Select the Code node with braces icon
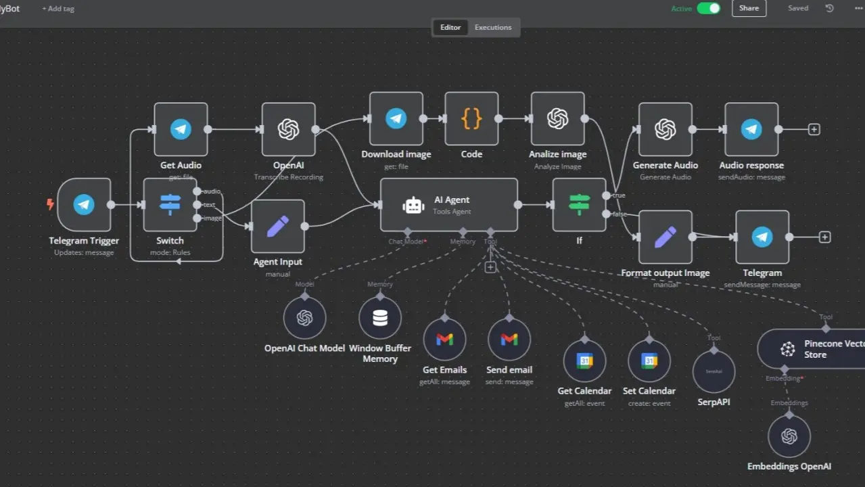 pos(471,118)
